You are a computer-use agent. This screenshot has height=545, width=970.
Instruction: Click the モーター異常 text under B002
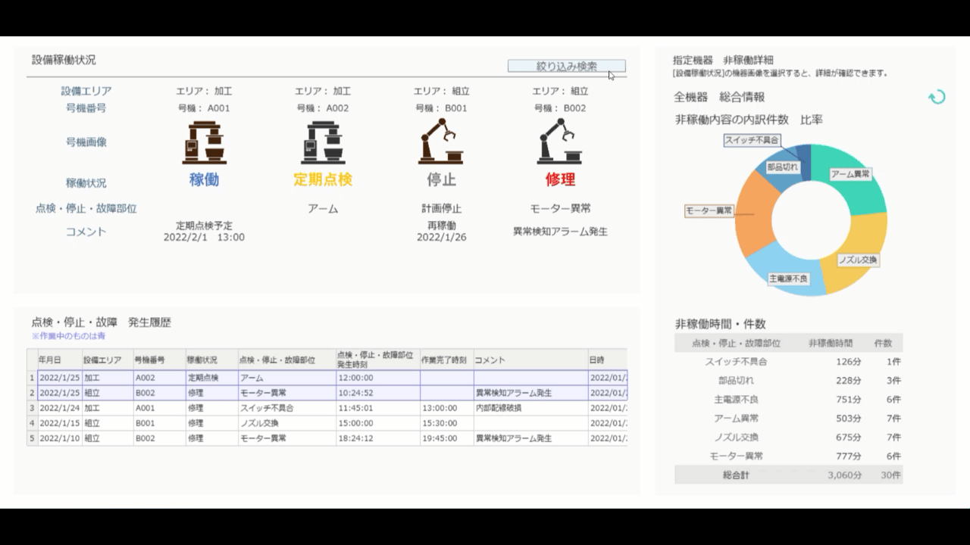[560, 208]
